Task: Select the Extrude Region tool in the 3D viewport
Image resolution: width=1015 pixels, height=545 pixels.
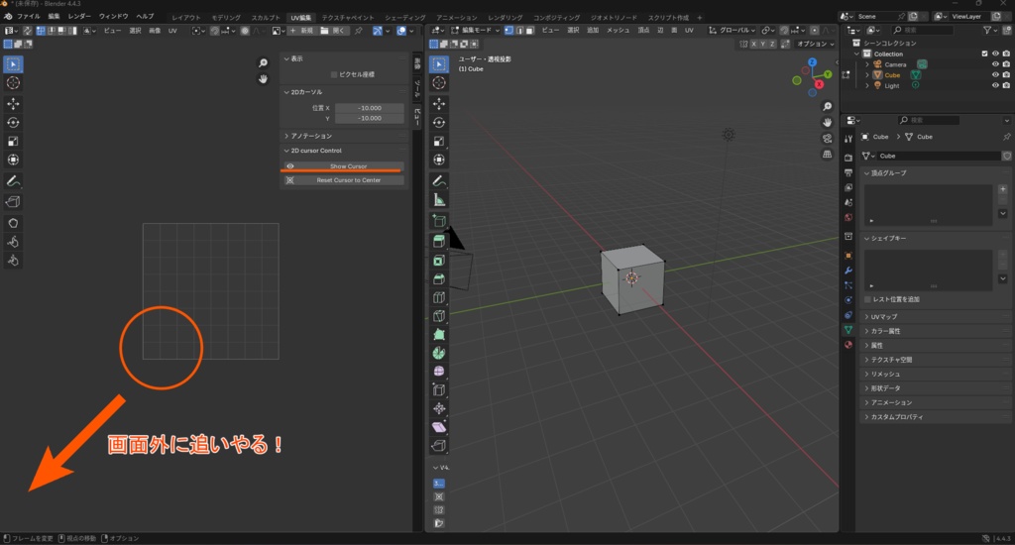Action: point(439,242)
